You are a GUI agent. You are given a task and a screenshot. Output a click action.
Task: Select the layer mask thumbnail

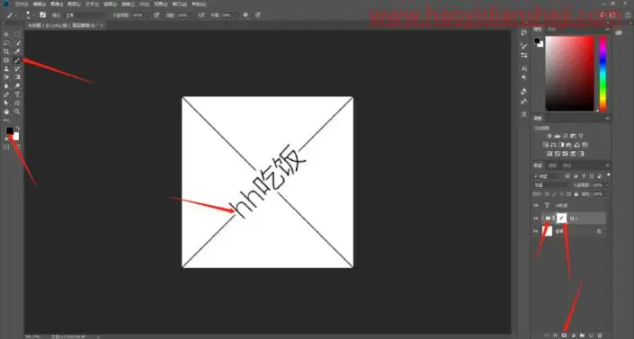(x=562, y=219)
